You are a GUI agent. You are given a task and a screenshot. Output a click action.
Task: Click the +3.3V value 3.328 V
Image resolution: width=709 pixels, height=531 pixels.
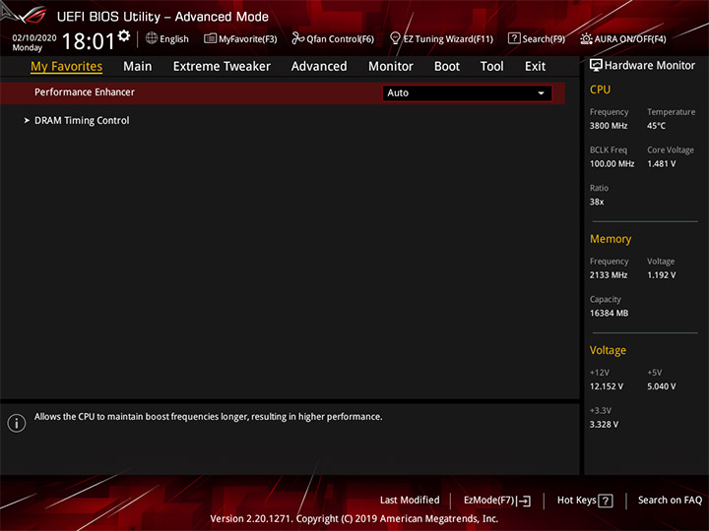pyautogui.click(x=604, y=425)
